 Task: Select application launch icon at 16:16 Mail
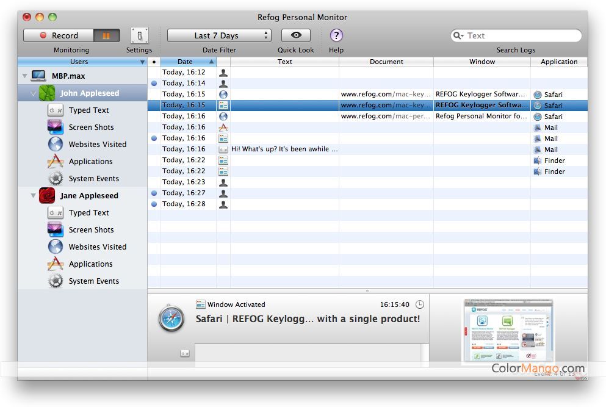click(223, 127)
